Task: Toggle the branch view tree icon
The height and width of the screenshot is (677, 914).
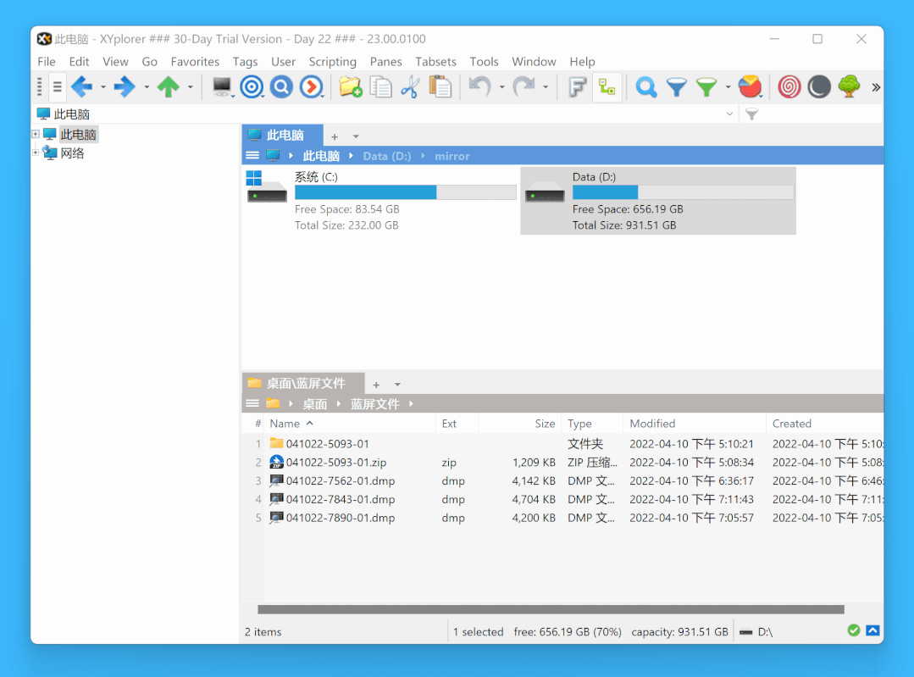Action: (x=607, y=87)
